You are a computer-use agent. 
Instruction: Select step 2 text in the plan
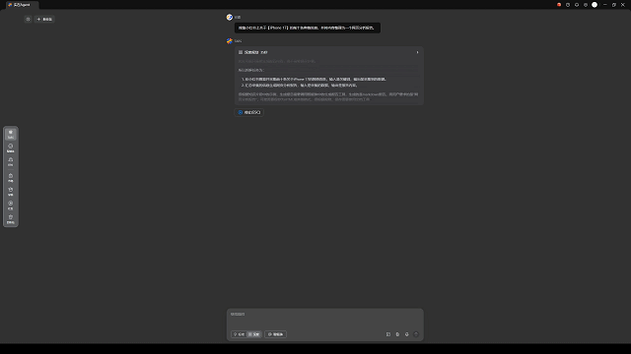point(300,86)
